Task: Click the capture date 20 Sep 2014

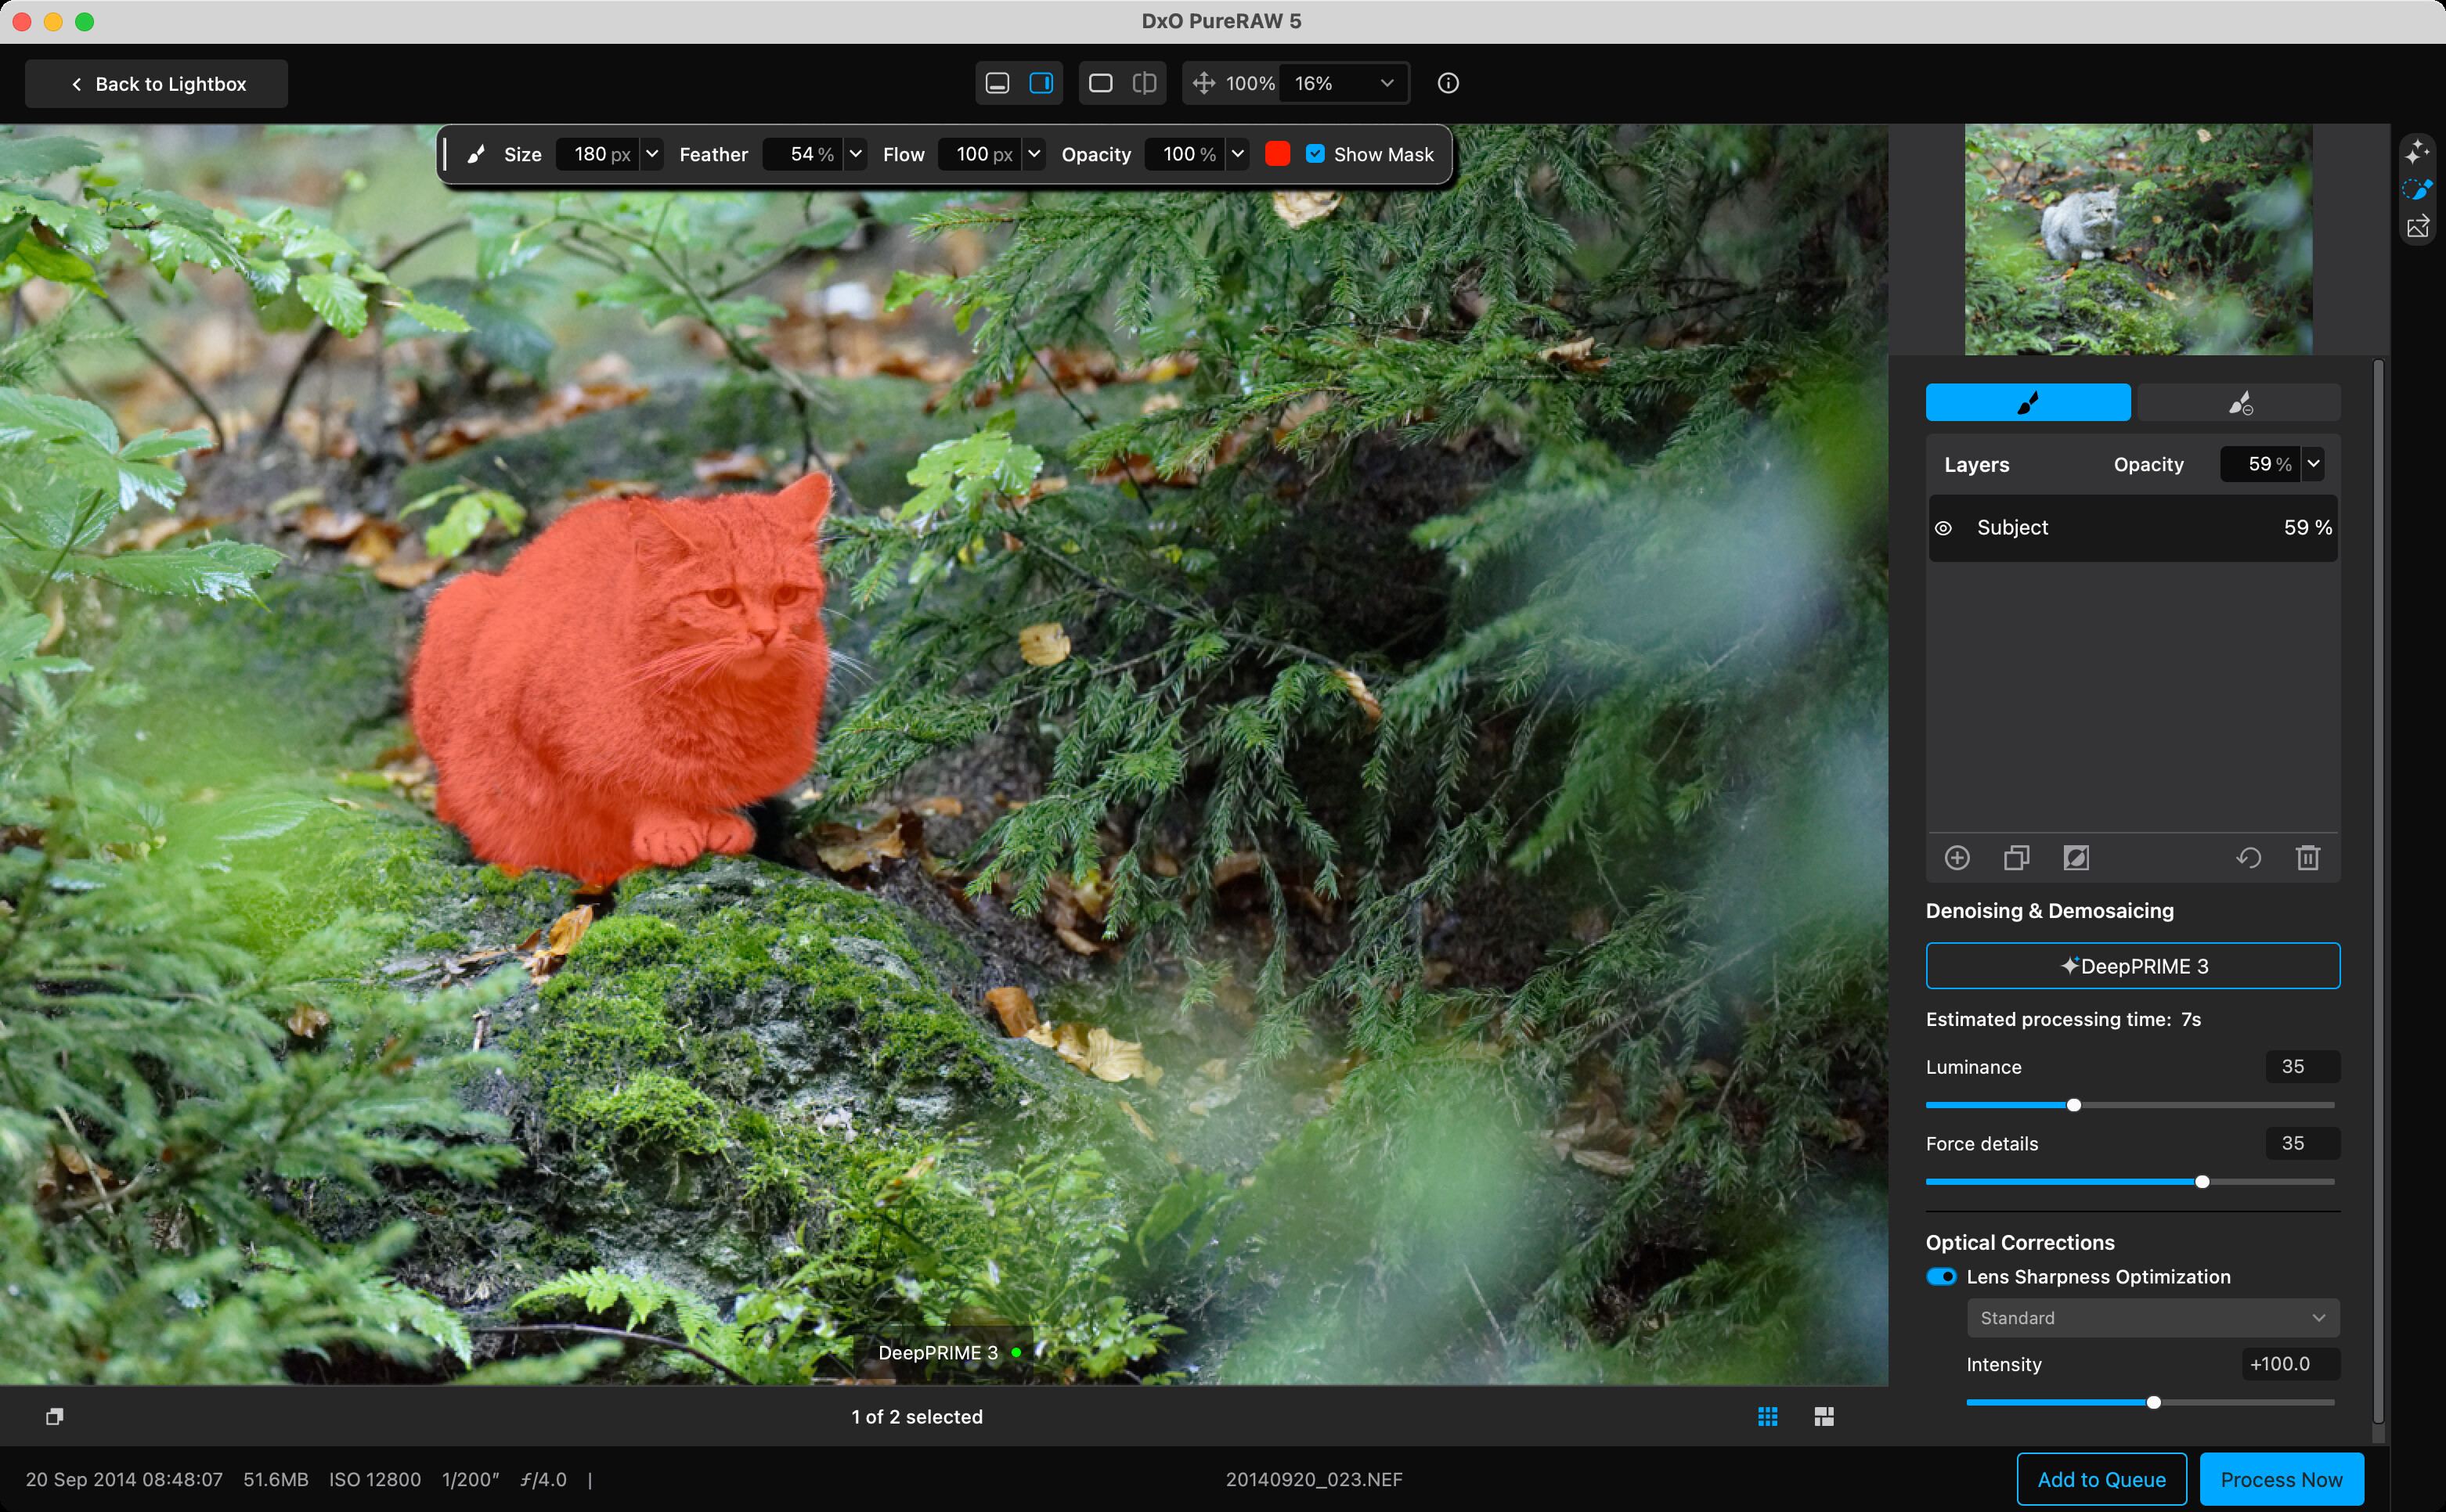Action: click(x=124, y=1480)
